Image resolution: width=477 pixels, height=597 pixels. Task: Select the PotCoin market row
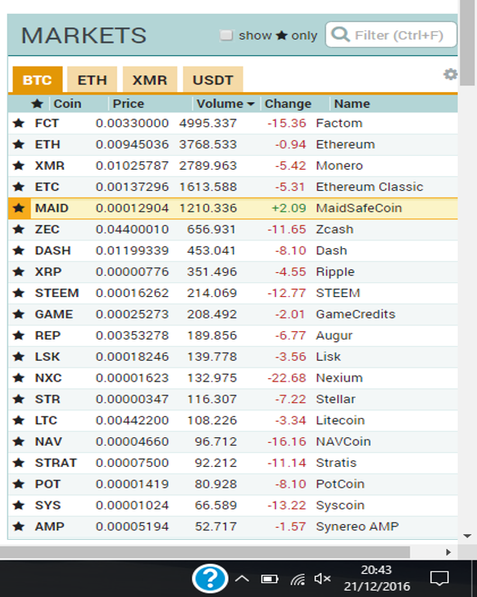pos(233,484)
